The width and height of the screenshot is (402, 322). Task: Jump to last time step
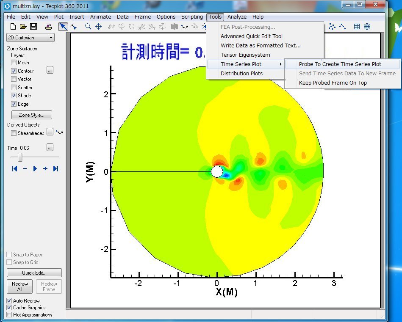[x=55, y=168]
